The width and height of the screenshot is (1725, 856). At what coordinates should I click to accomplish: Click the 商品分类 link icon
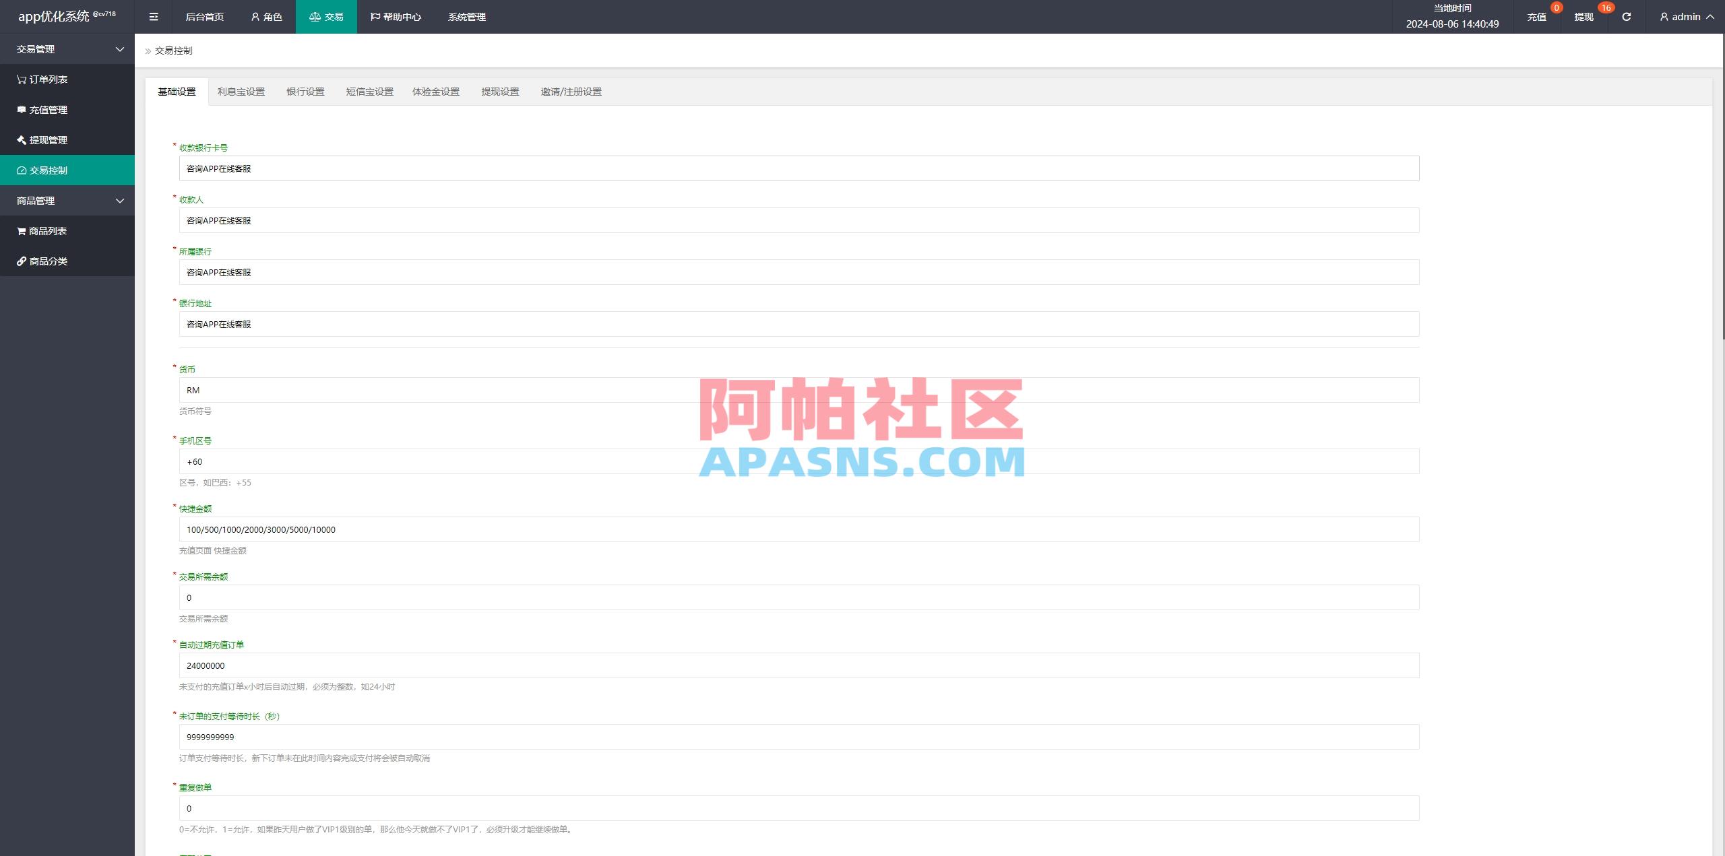[20, 261]
